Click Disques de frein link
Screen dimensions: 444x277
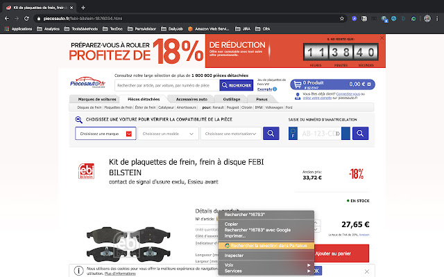coord(89,107)
